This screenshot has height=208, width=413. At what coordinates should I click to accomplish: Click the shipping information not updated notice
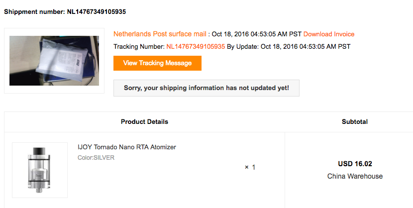point(206,88)
